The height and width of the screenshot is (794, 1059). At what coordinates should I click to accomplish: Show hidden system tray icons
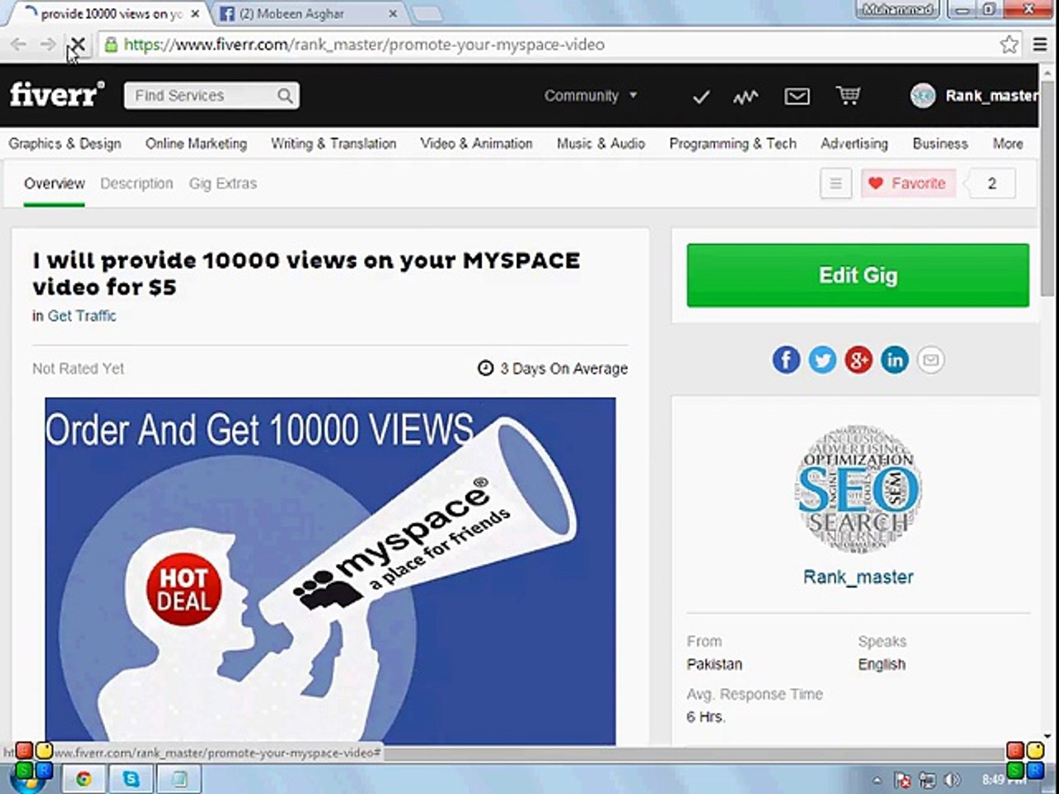877,780
